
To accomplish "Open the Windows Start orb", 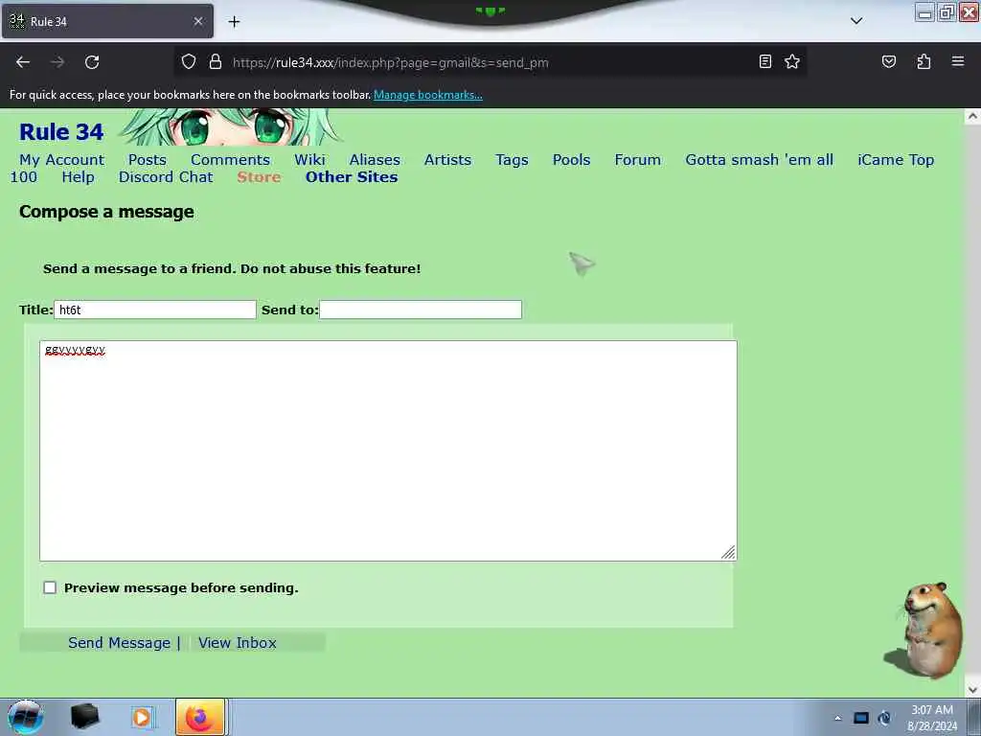I will (x=25, y=717).
